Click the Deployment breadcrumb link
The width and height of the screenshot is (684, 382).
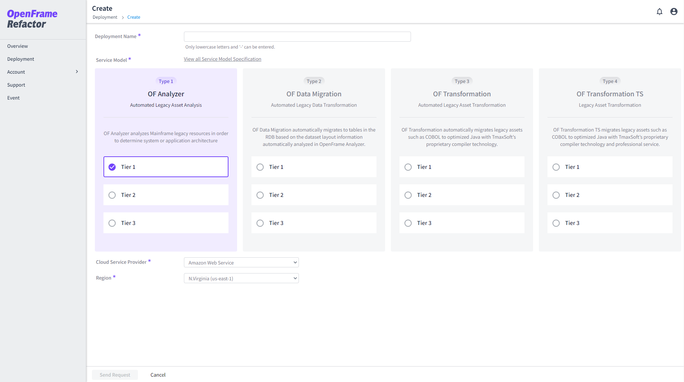[105, 17]
